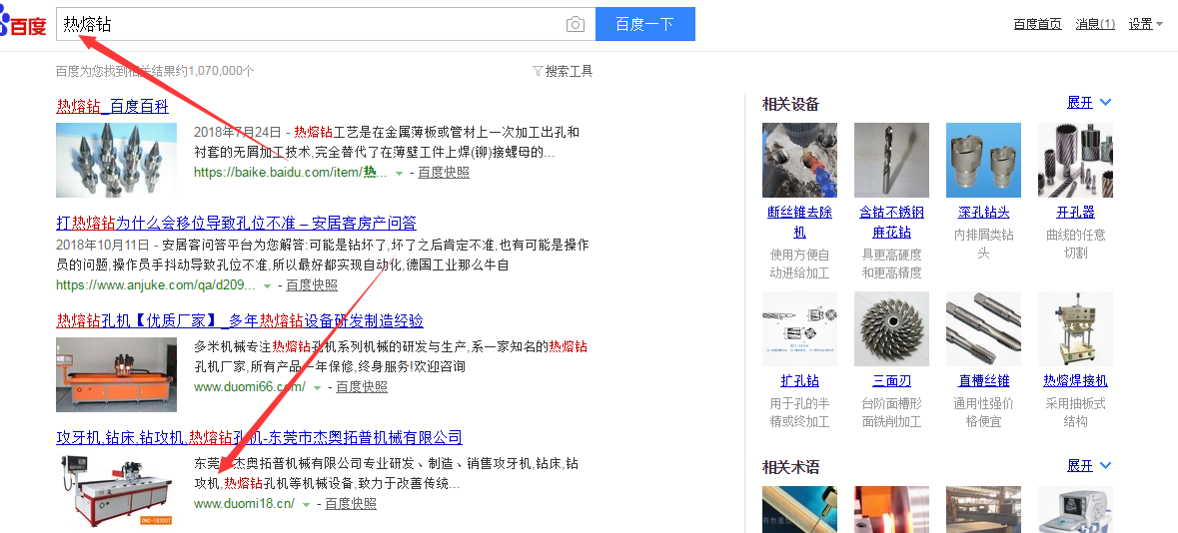Open 热熔钻_百度百科 result title
This screenshot has height=533, width=1178.
[x=112, y=106]
